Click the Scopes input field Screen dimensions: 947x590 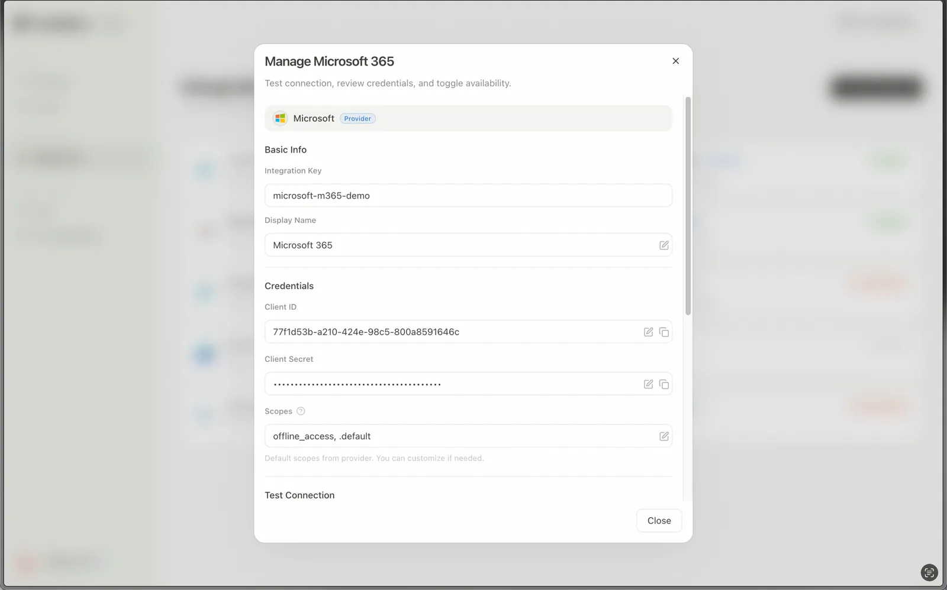468,436
